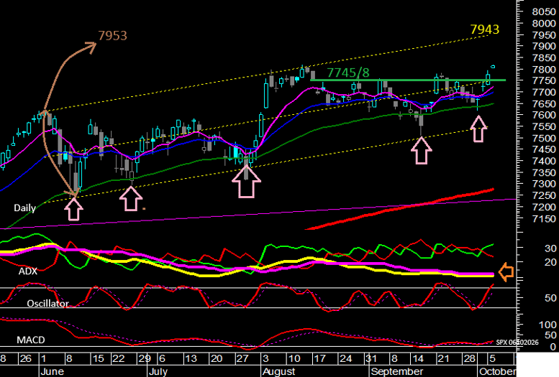Click the 21 date label in September
The height and width of the screenshot is (377, 559).
(x=443, y=358)
